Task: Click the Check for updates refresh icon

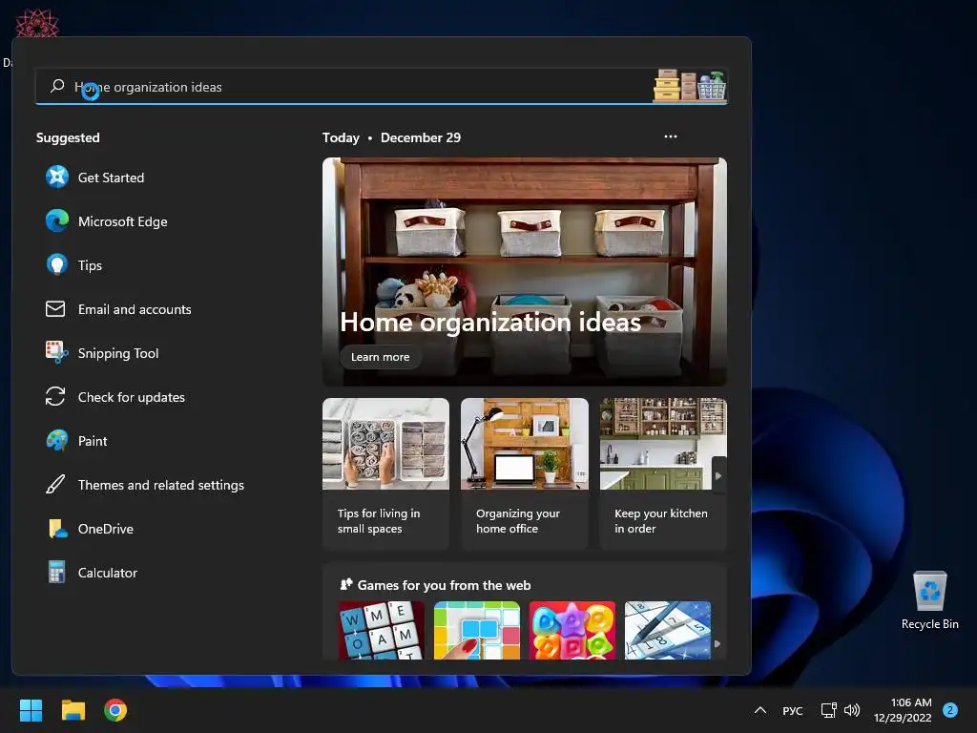Action: pos(55,396)
